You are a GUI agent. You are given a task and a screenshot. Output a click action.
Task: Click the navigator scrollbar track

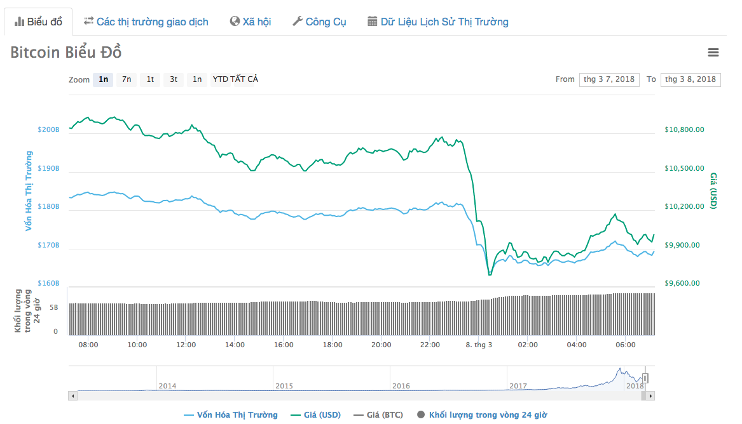(x=360, y=396)
